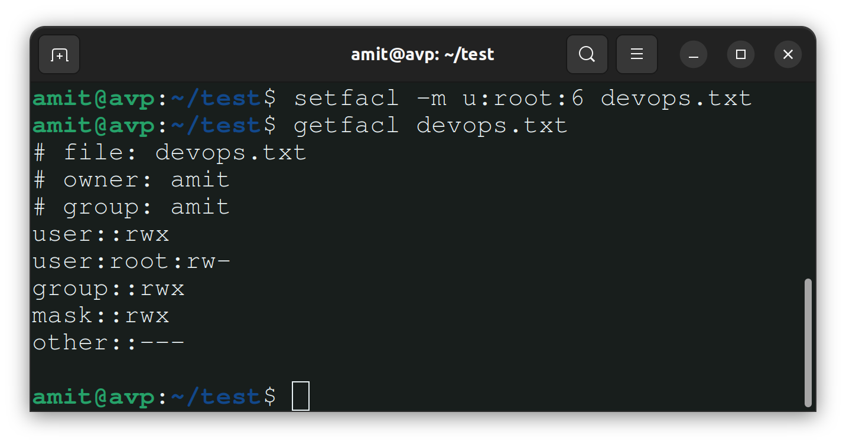Open a new terminal tab
Image resolution: width=846 pixels, height=445 pixels.
click(x=59, y=55)
